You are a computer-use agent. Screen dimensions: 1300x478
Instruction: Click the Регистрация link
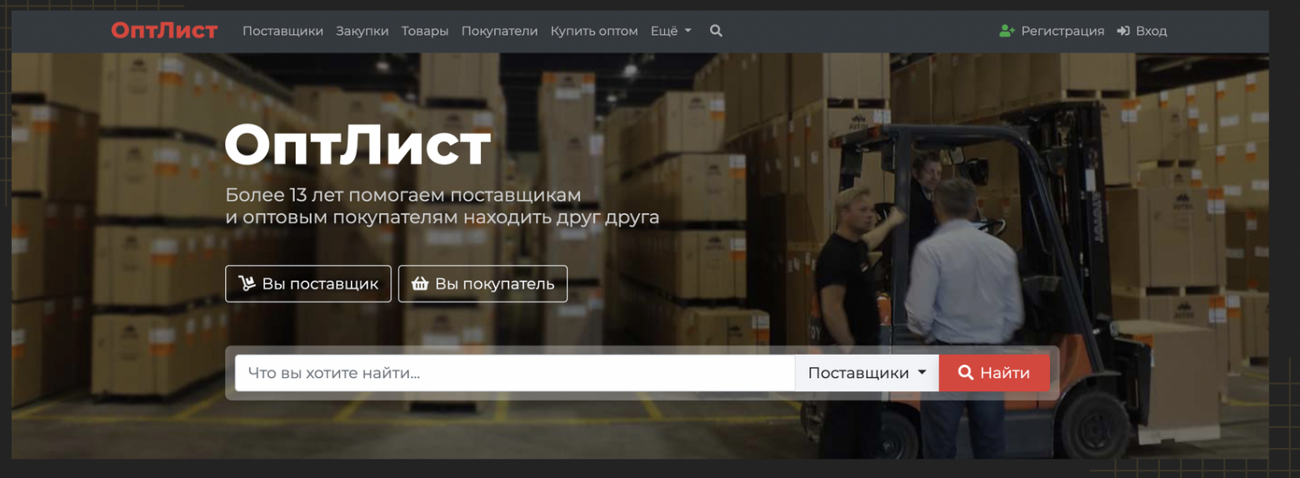[1062, 31]
